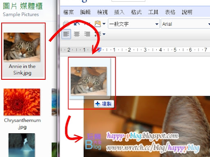Click the align right icon
Screen dimensions: 210x157
pos(87,34)
